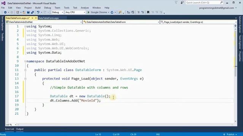Open the Help menu
The width and height of the screenshot is (243, 136).
coord(107,8)
